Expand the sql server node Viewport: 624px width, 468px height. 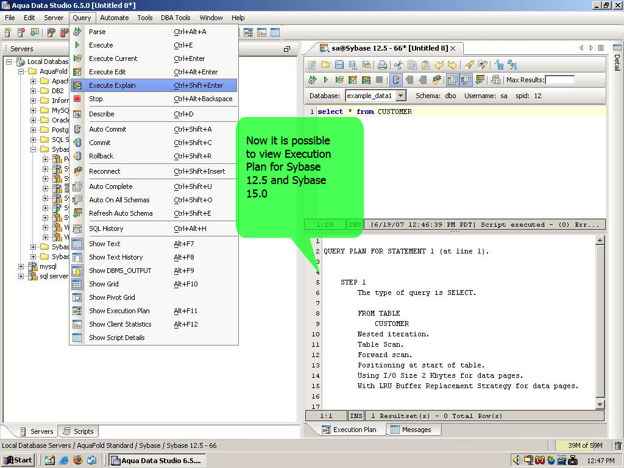click(x=21, y=276)
